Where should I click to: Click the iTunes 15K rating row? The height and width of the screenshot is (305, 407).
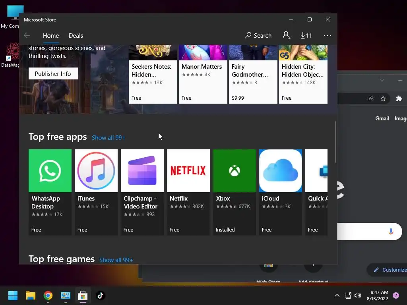tap(93, 207)
